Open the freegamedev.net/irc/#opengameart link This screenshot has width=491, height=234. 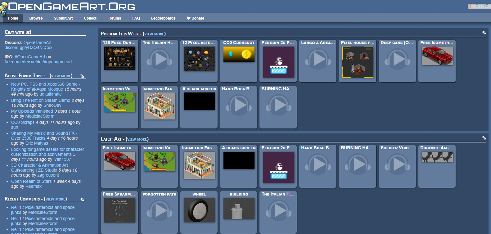click(x=38, y=62)
